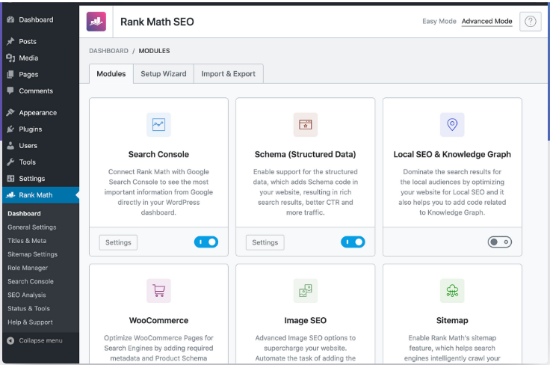
Task: Enable the Local SEO & Knowledge Graph toggle
Action: pos(499,242)
